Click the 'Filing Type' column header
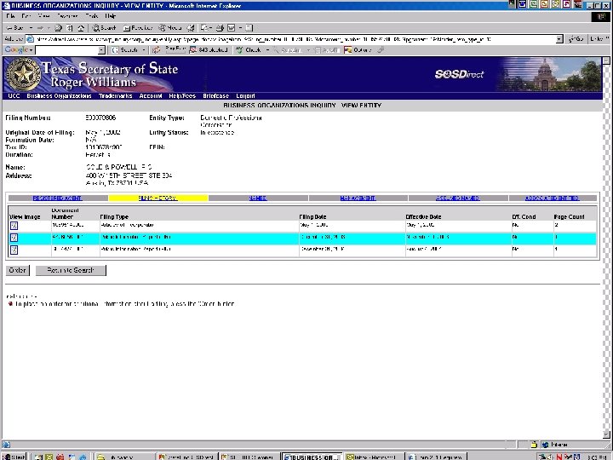The height and width of the screenshot is (460, 613). (114, 216)
